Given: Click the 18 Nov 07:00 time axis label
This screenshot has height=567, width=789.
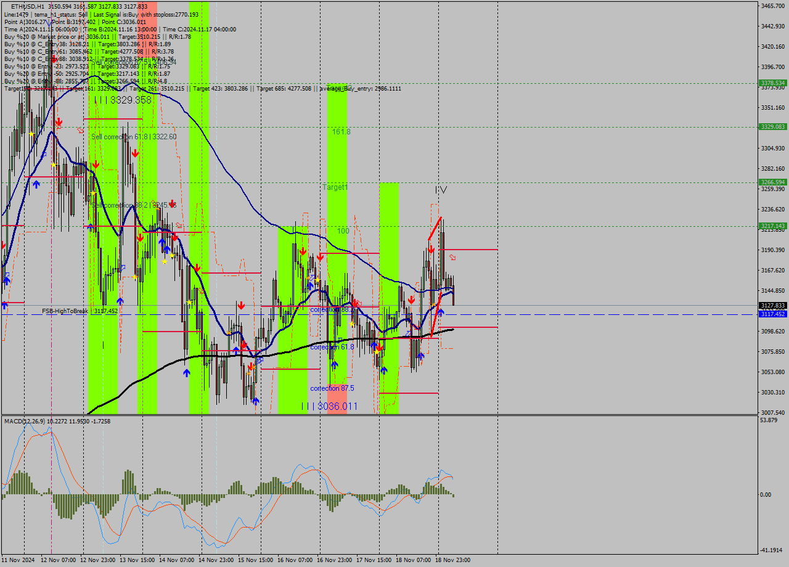Looking at the screenshot, I should pyautogui.click(x=414, y=560).
